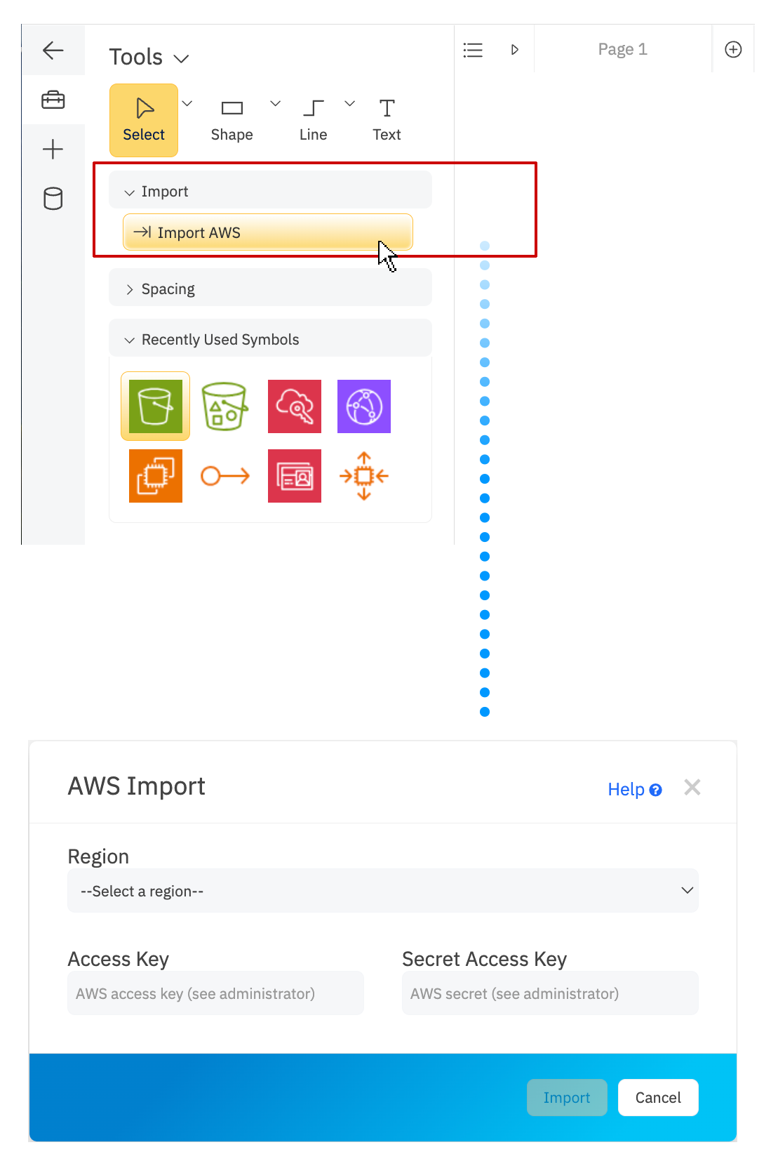Open the dropdown arrow next to Line
778x1159 pixels.
(350, 104)
